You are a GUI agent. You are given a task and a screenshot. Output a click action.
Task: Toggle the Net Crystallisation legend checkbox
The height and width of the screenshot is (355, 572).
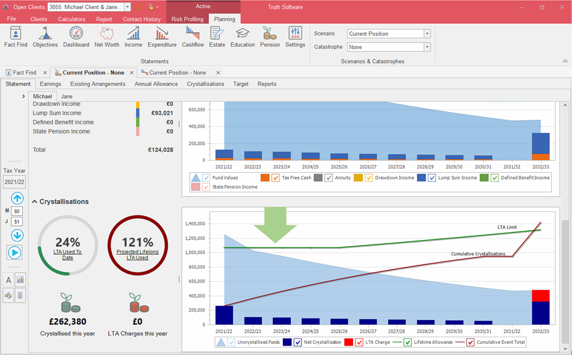click(297, 342)
